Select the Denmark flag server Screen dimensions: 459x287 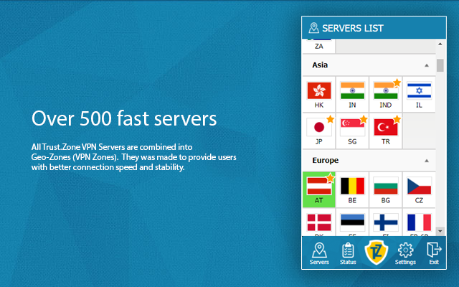click(x=318, y=222)
